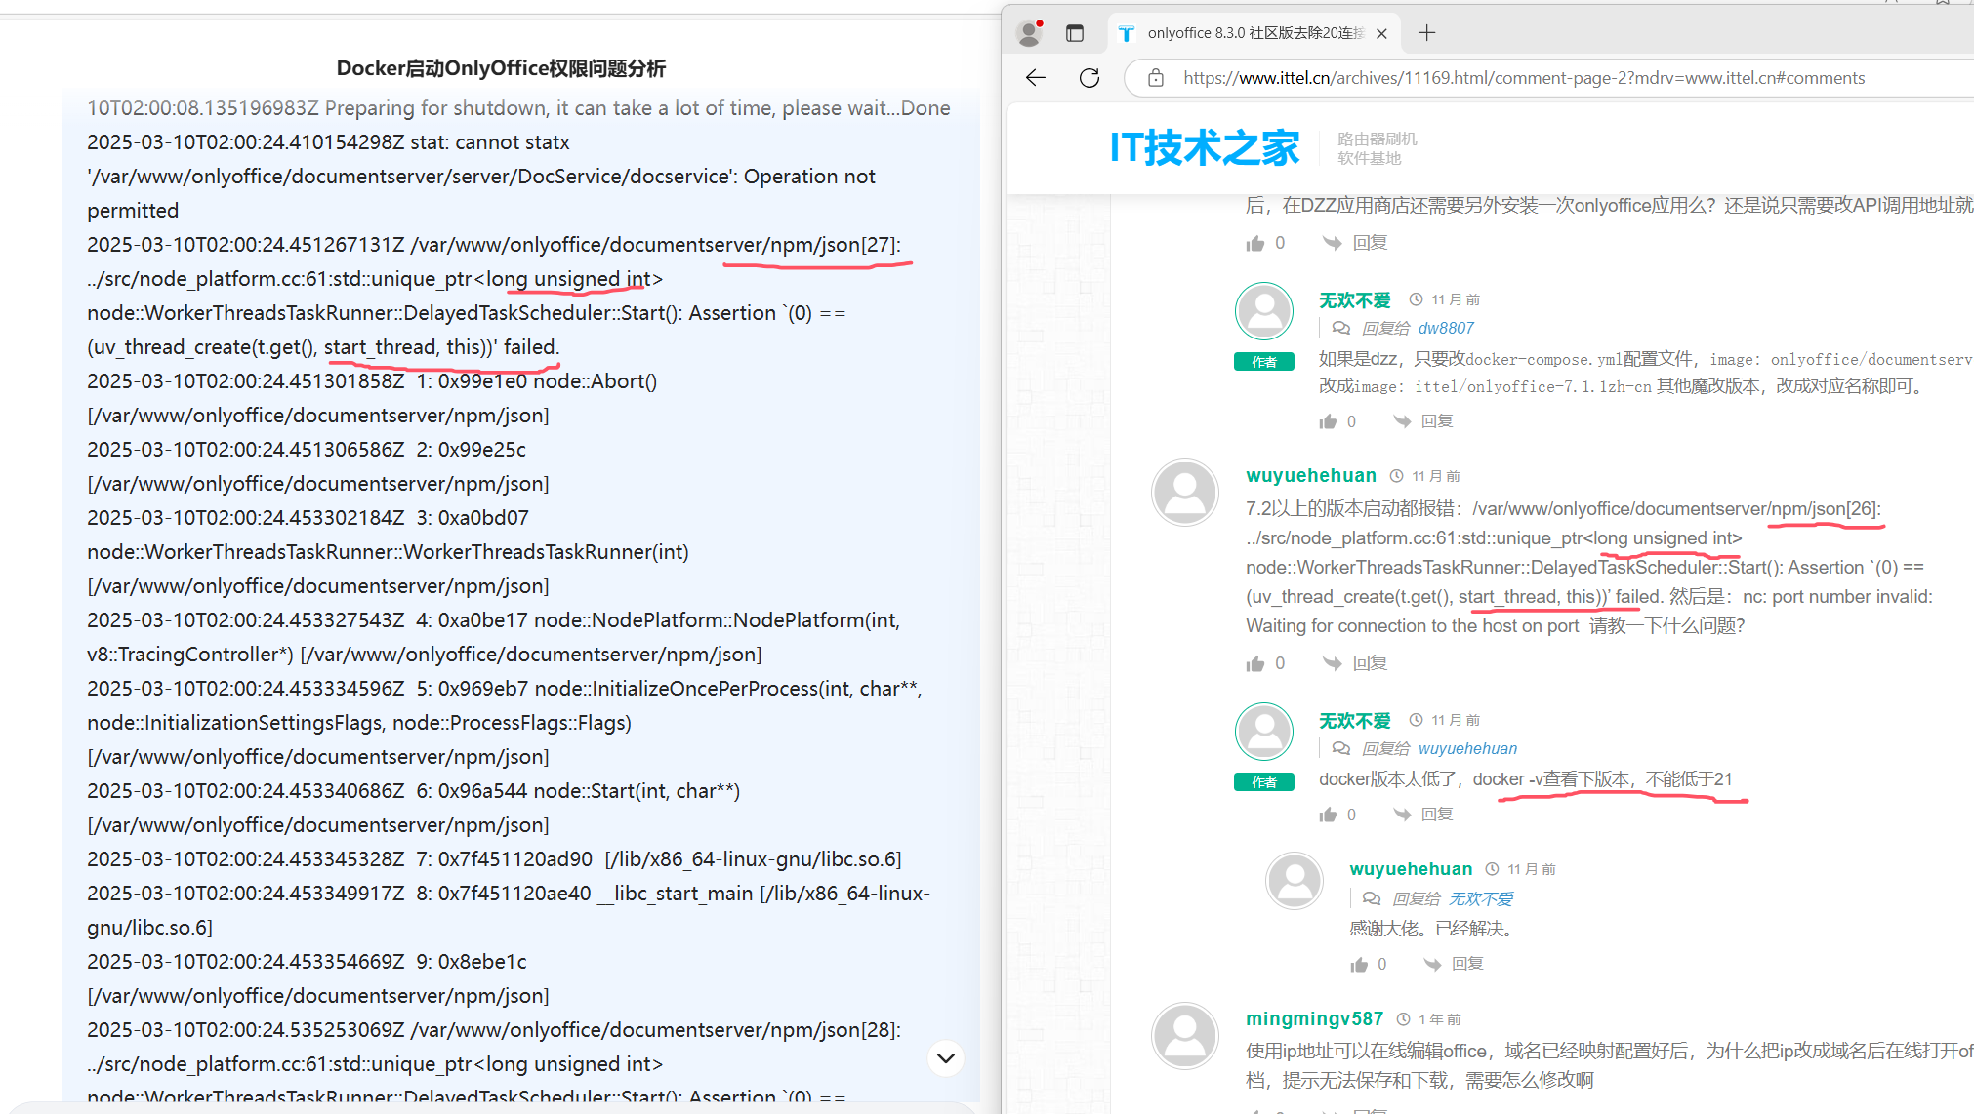Image resolution: width=1974 pixels, height=1114 pixels.
Task: Open the IT技术之家 site logo
Action: tap(1205, 148)
